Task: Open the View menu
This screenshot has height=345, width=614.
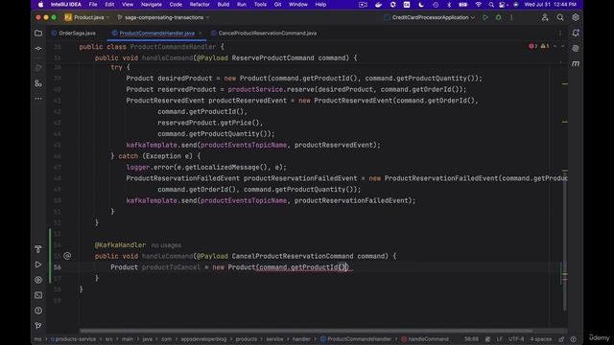Action: coord(128,5)
